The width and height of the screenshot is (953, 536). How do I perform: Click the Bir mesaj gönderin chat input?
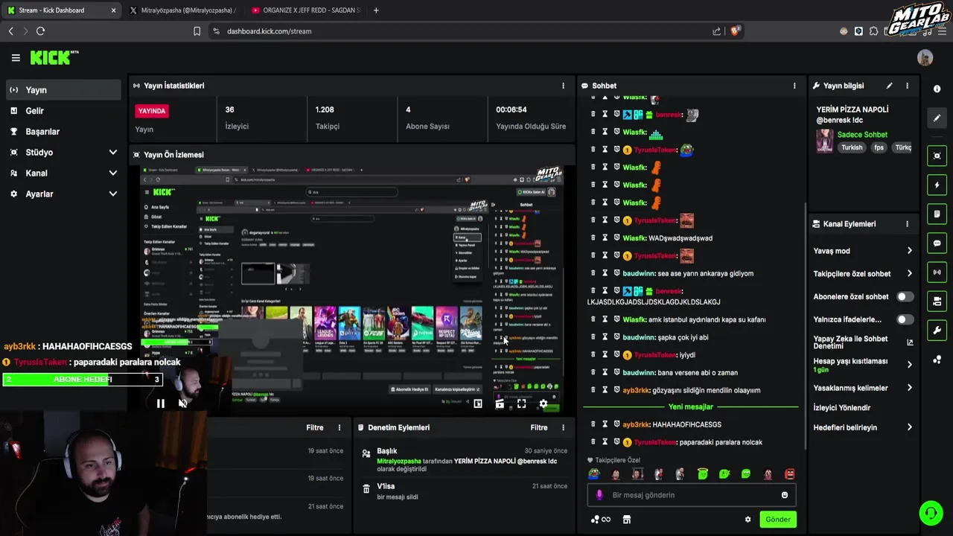691,495
